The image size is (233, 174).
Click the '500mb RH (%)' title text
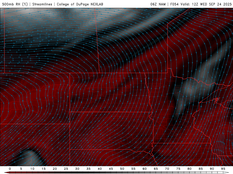[x=15, y=4]
